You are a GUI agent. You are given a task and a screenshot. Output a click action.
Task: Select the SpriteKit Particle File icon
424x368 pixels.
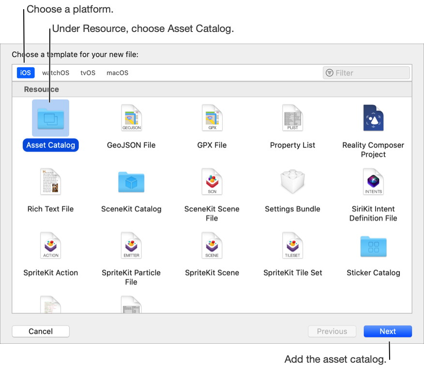[x=131, y=245]
